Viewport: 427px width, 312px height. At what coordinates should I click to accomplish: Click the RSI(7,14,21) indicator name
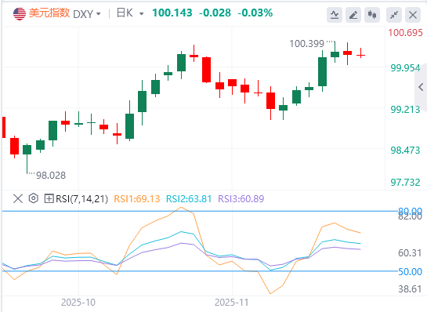tap(81, 199)
